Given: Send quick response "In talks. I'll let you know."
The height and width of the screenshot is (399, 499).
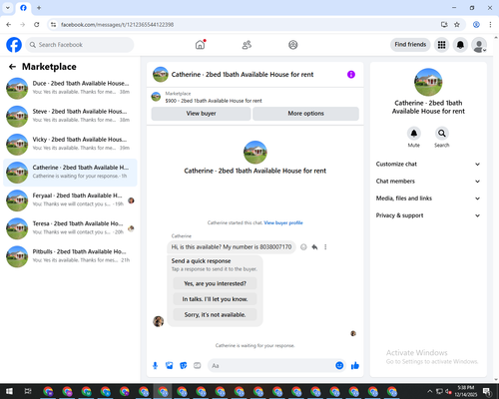Looking at the screenshot, I should coord(215,299).
